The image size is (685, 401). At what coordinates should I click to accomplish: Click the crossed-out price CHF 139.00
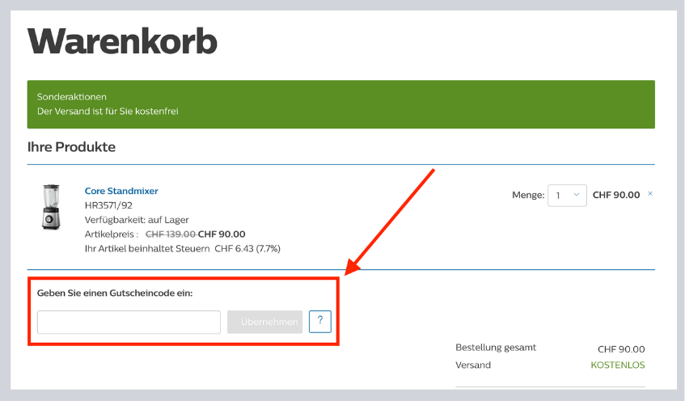point(170,234)
